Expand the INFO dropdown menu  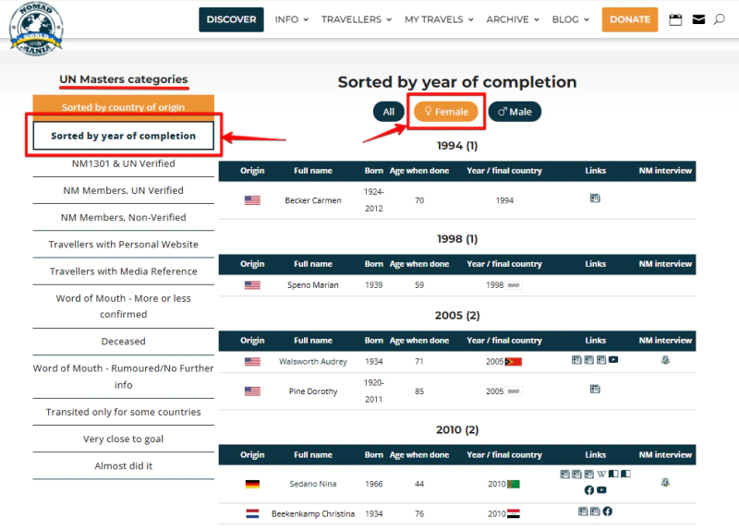pyautogui.click(x=291, y=19)
